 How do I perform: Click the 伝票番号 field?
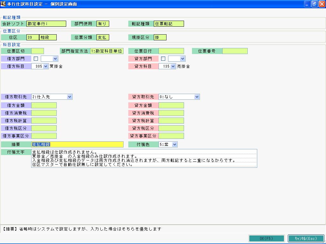click(235, 51)
